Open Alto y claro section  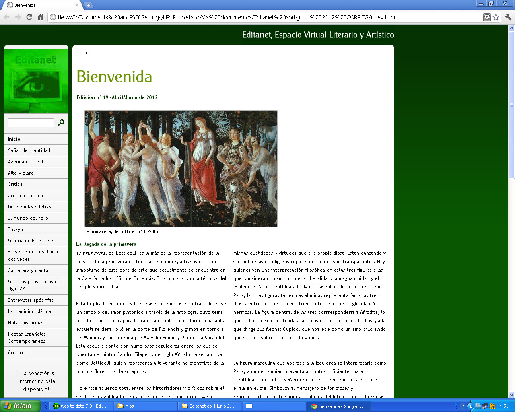click(x=36, y=173)
